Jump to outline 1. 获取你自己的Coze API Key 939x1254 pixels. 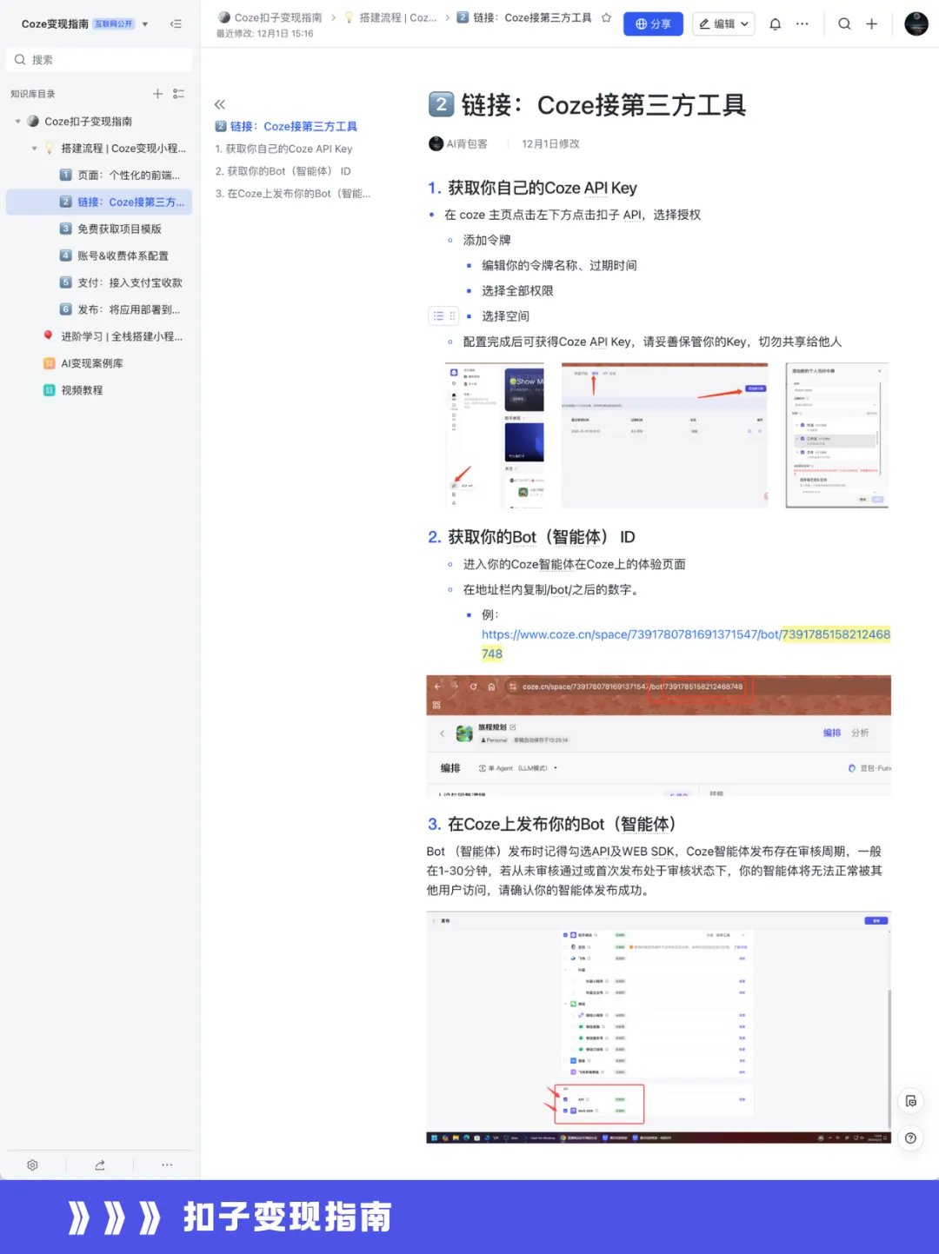click(x=284, y=149)
